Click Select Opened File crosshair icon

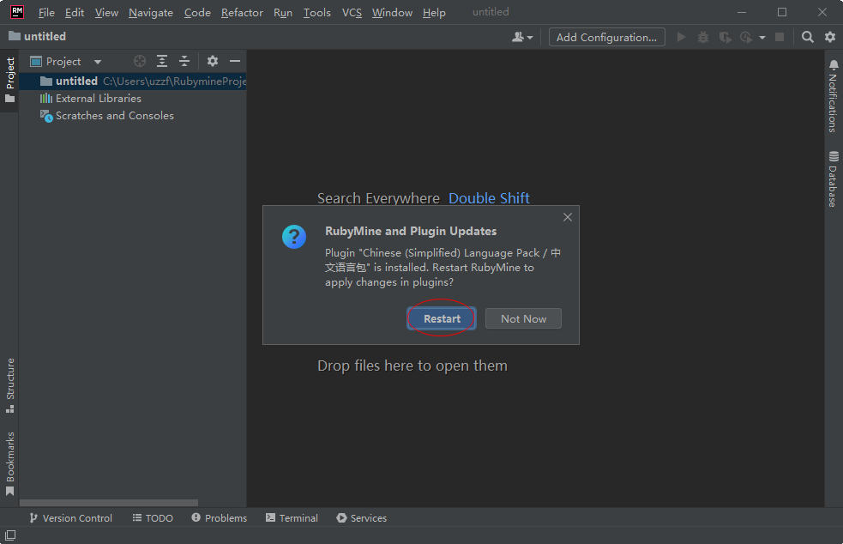point(140,61)
